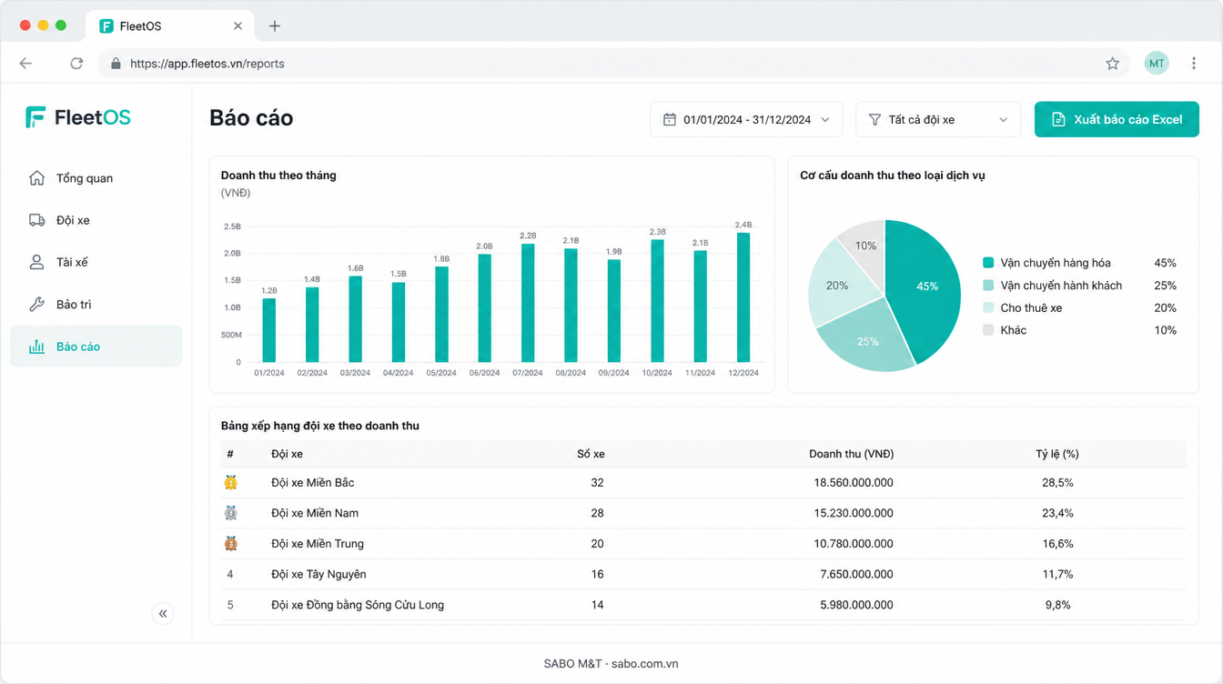This screenshot has height=684, width=1223.
Task: Collapse the sidebar with the double-chevron button
Action: (163, 614)
